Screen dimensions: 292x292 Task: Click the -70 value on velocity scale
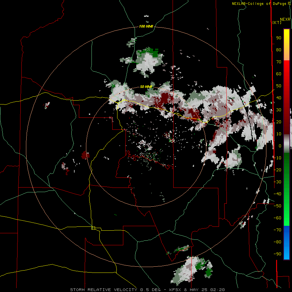point(277,230)
